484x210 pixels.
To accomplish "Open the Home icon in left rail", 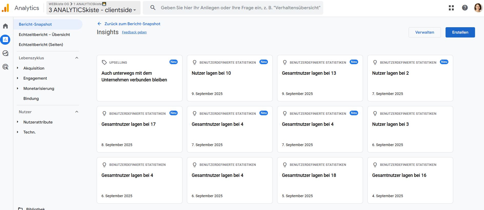I will (x=5, y=26).
